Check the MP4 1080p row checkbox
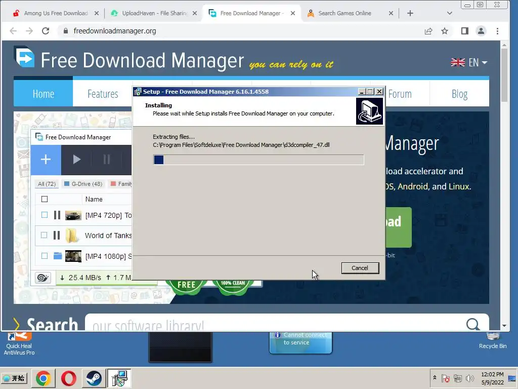Image resolution: width=518 pixels, height=389 pixels. [45, 256]
